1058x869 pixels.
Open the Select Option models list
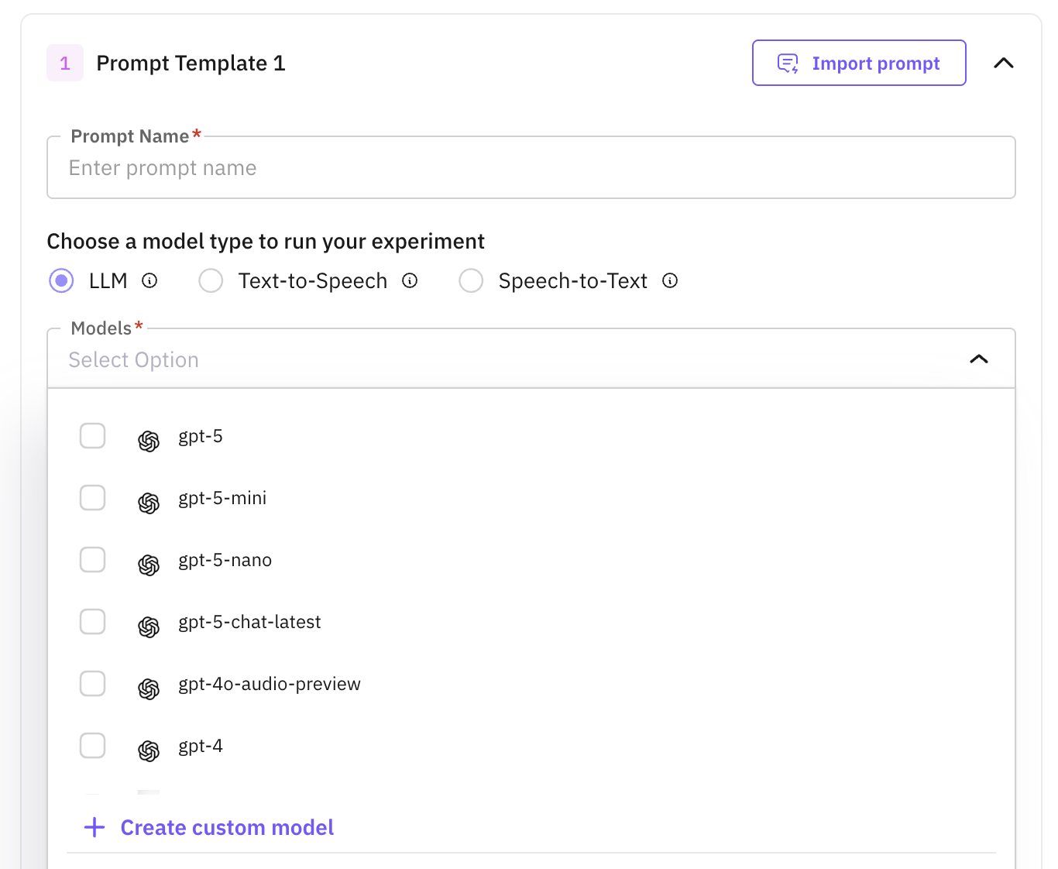465,359
